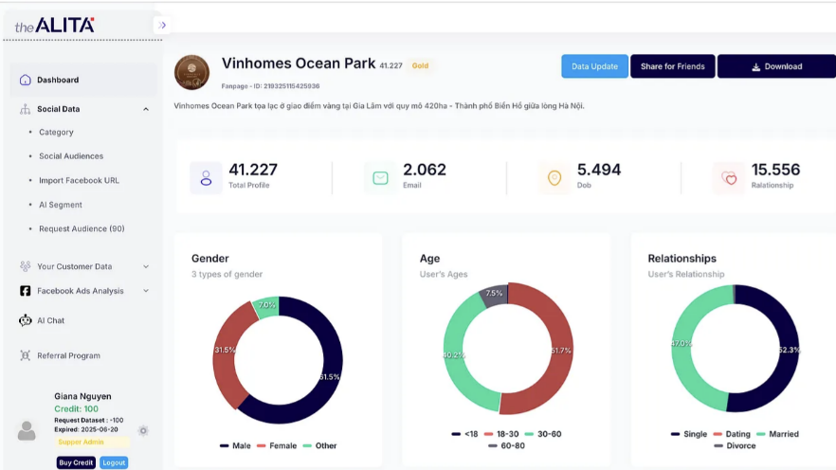836x470 pixels.
Task: Toggle 30-60 legend in Age chart
Action: [x=543, y=434]
